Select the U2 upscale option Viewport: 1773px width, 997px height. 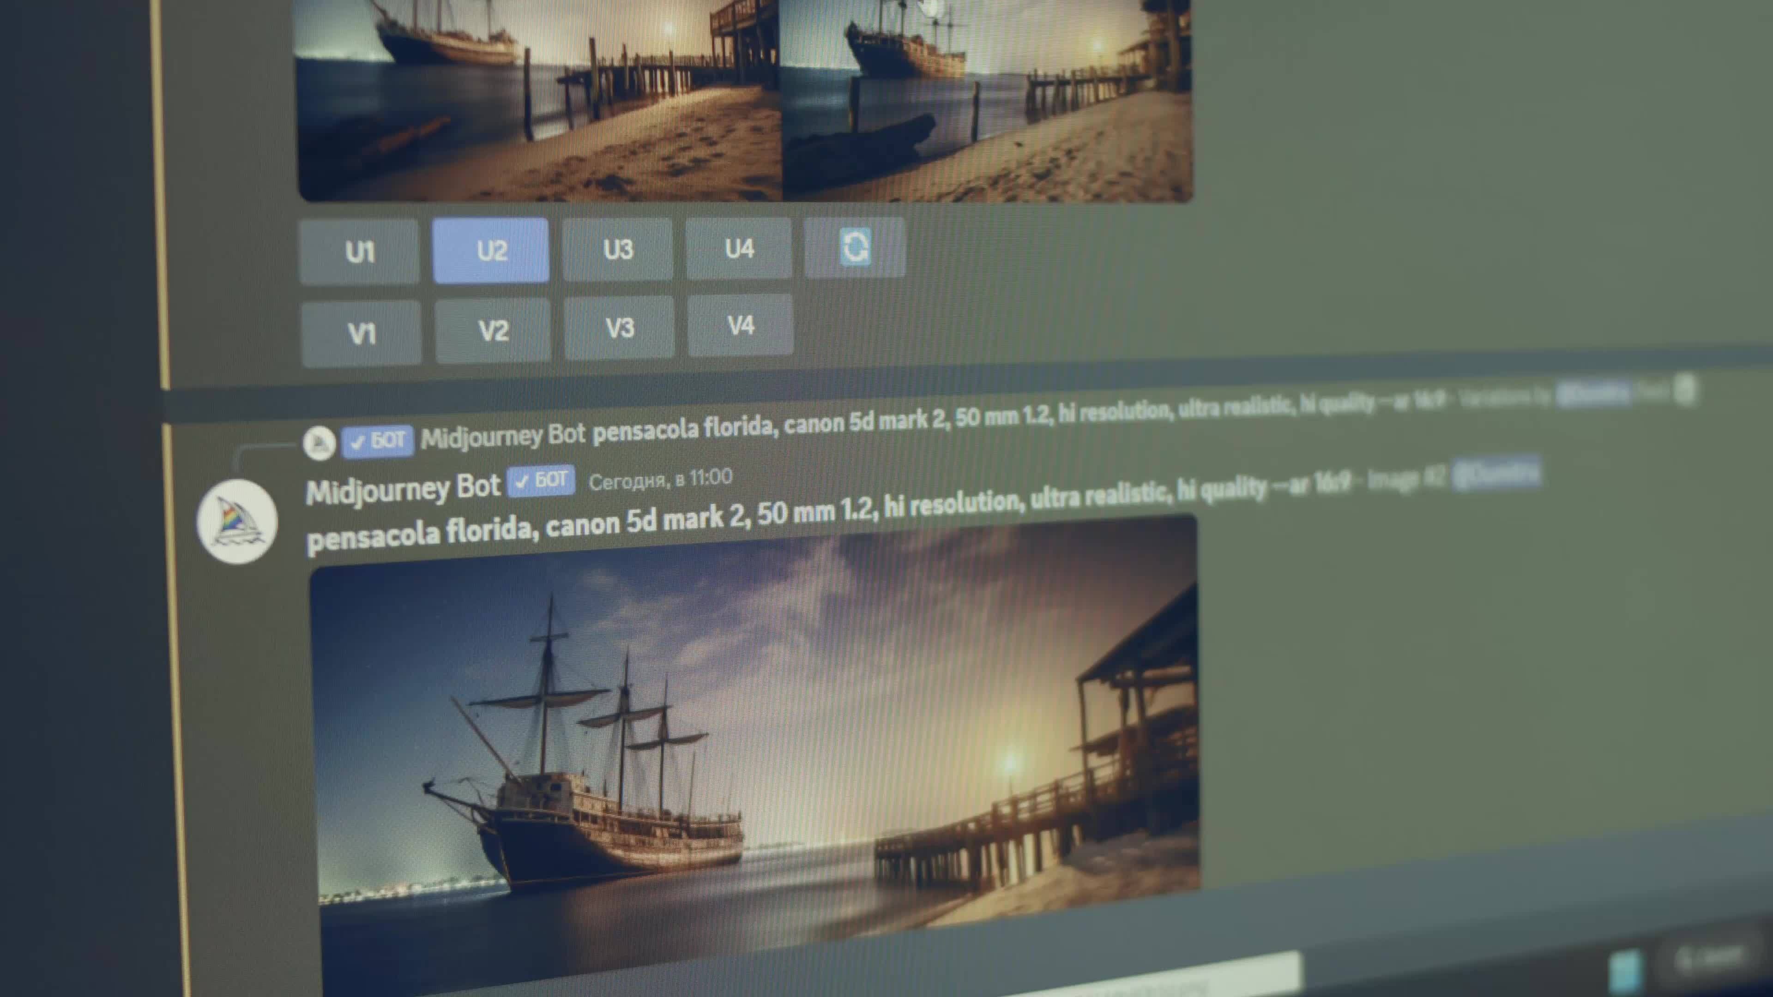click(490, 250)
